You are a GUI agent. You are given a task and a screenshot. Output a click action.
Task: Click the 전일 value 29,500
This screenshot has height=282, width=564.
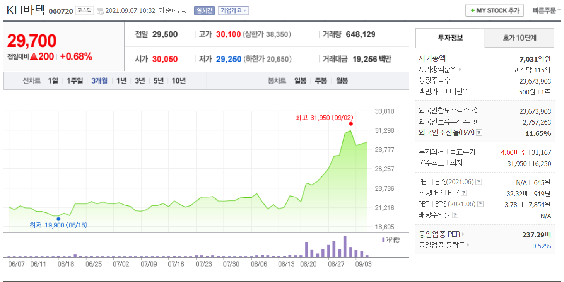point(165,34)
